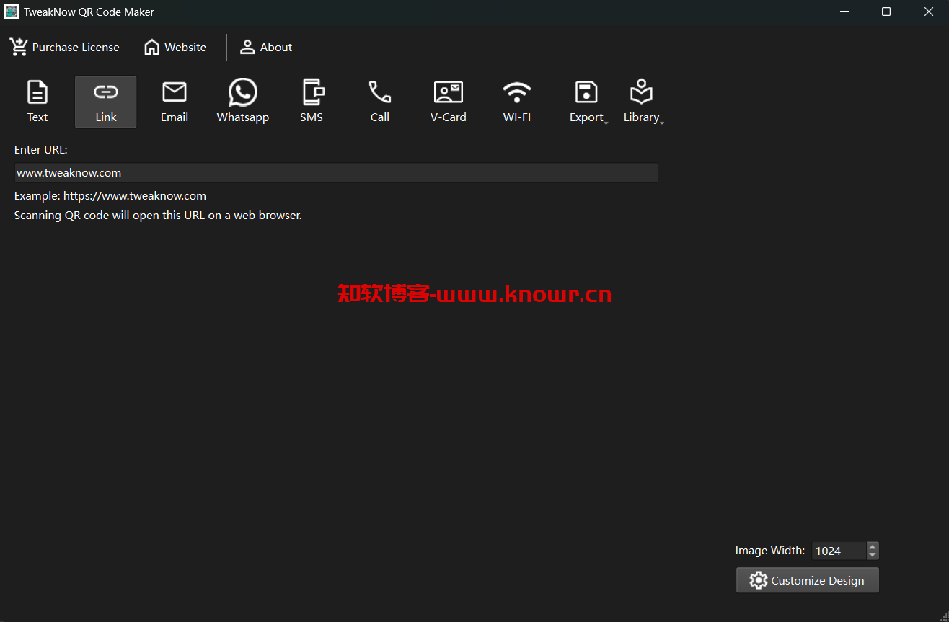Close the TweakNow QR Code Maker window
Image resolution: width=949 pixels, height=622 pixels.
(x=929, y=12)
